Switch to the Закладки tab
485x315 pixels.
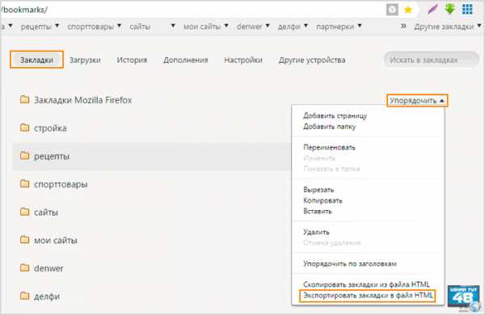37,60
